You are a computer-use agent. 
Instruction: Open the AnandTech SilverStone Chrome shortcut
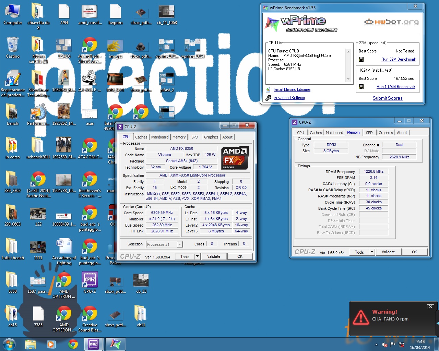[x=90, y=50]
